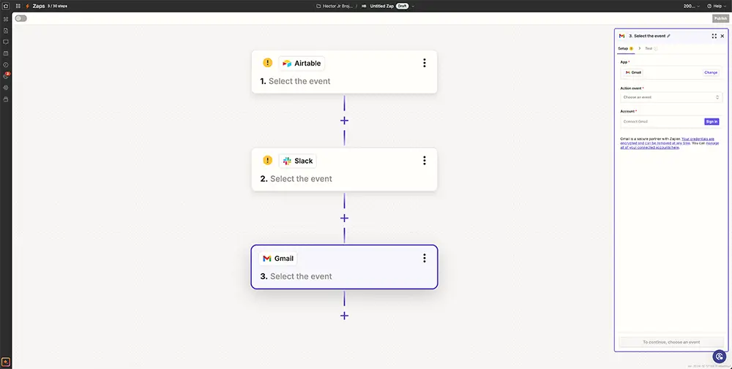Open the zoom level dropdown in header
The width and height of the screenshot is (732, 369).
tap(690, 6)
